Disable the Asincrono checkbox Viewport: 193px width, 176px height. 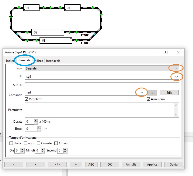click(x=148, y=99)
